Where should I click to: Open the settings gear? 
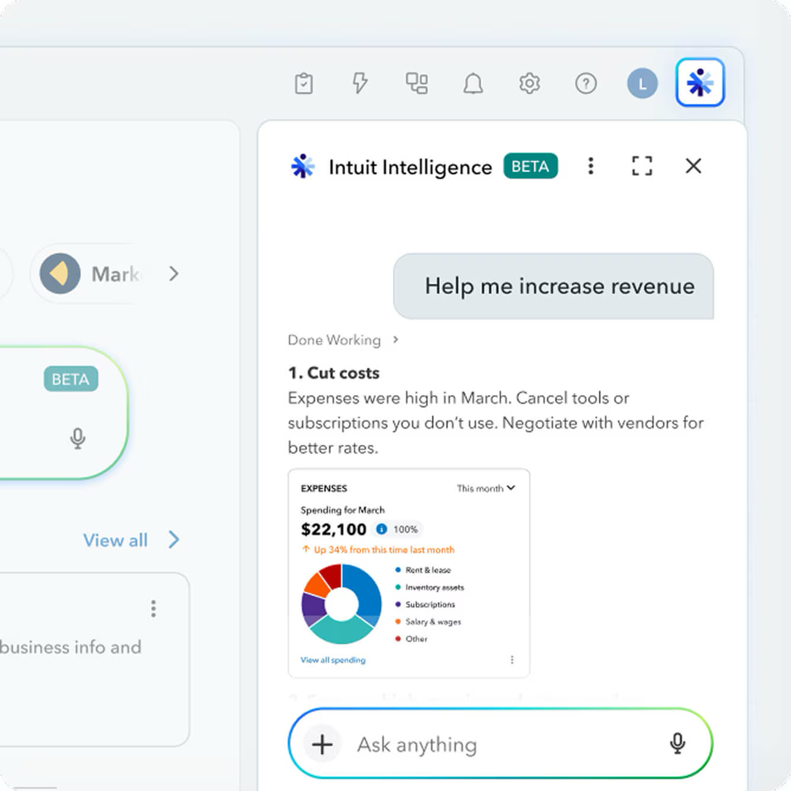529,83
